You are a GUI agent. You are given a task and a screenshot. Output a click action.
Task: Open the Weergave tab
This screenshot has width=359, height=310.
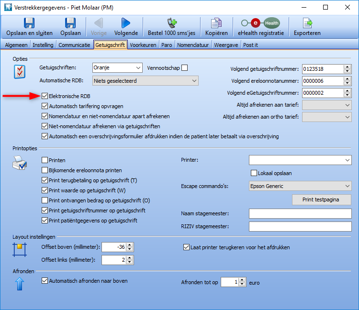point(226,45)
